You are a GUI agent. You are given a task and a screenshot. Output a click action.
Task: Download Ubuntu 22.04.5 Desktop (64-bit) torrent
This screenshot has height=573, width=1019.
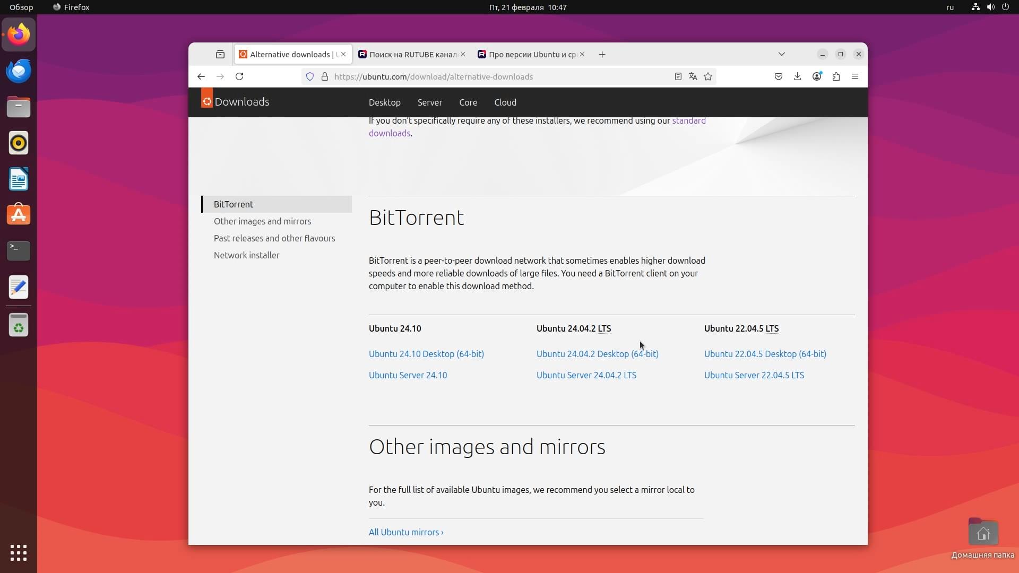tap(765, 354)
